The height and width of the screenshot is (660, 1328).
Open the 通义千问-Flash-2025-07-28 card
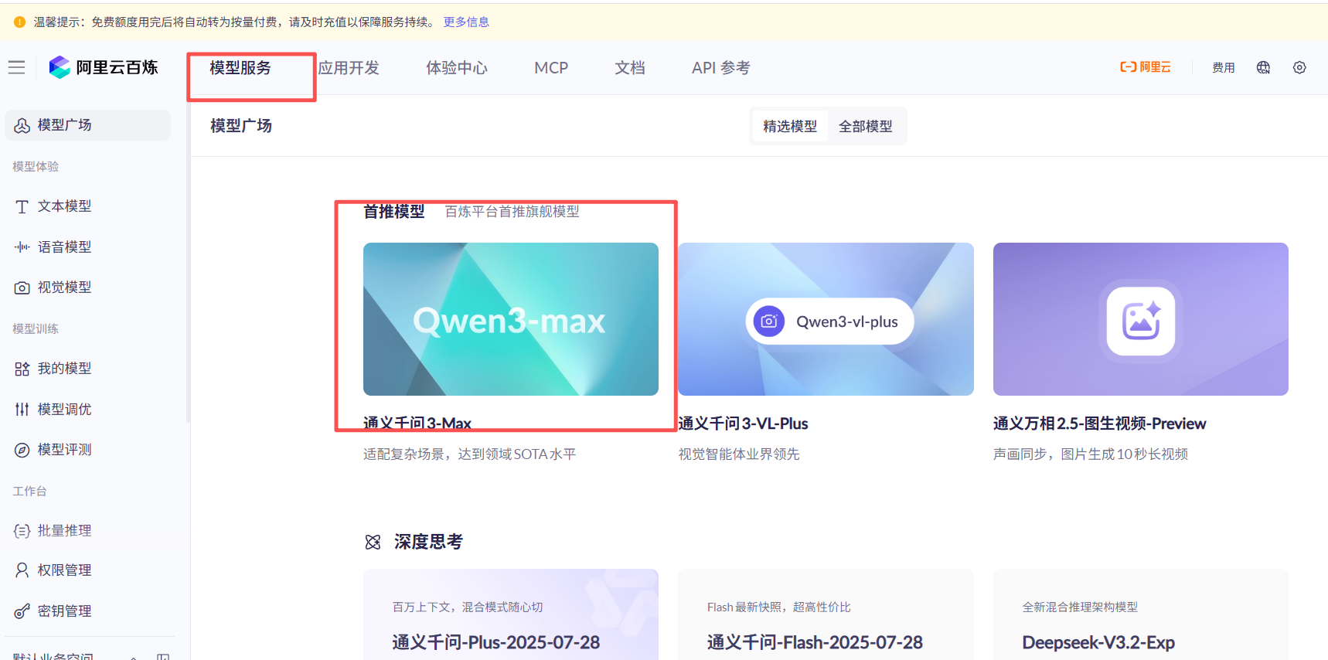[x=826, y=615]
